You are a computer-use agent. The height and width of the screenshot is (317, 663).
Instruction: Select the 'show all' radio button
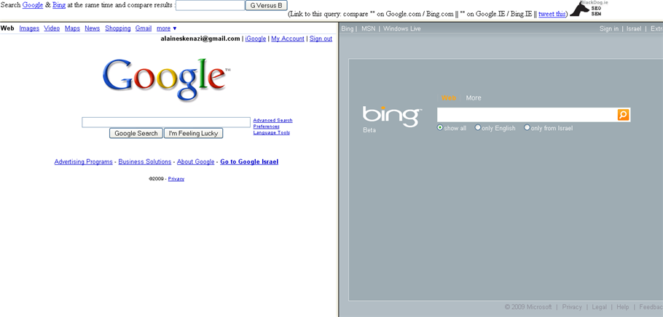(440, 127)
